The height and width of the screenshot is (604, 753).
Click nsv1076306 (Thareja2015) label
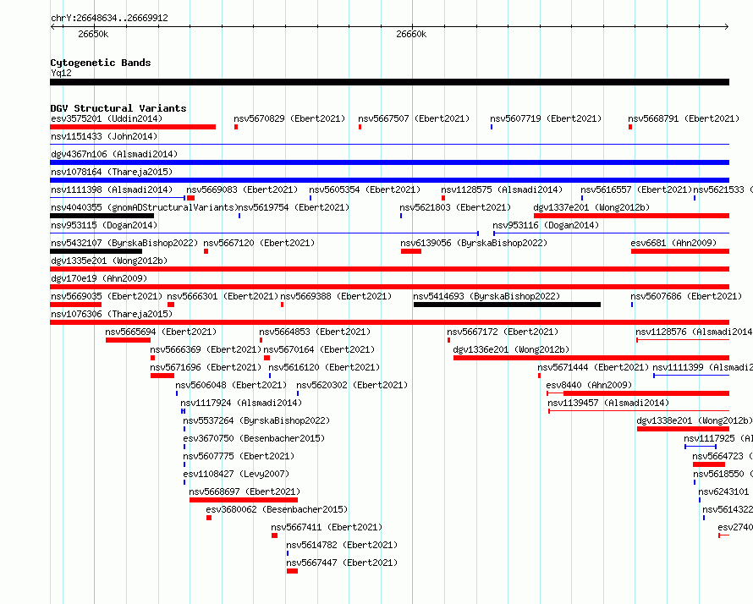[112, 314]
